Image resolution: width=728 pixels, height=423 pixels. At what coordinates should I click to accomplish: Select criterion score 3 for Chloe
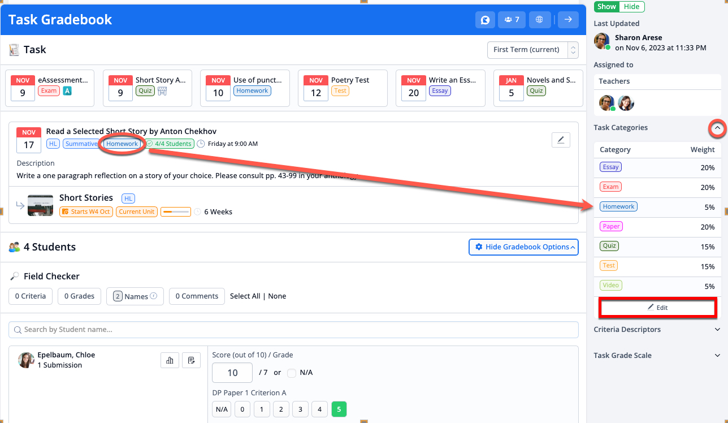coord(300,409)
